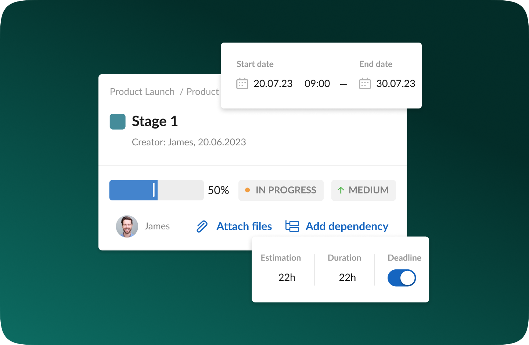Open the IN PROGRESS status dropdown
Image resolution: width=529 pixels, height=345 pixels.
pos(281,190)
